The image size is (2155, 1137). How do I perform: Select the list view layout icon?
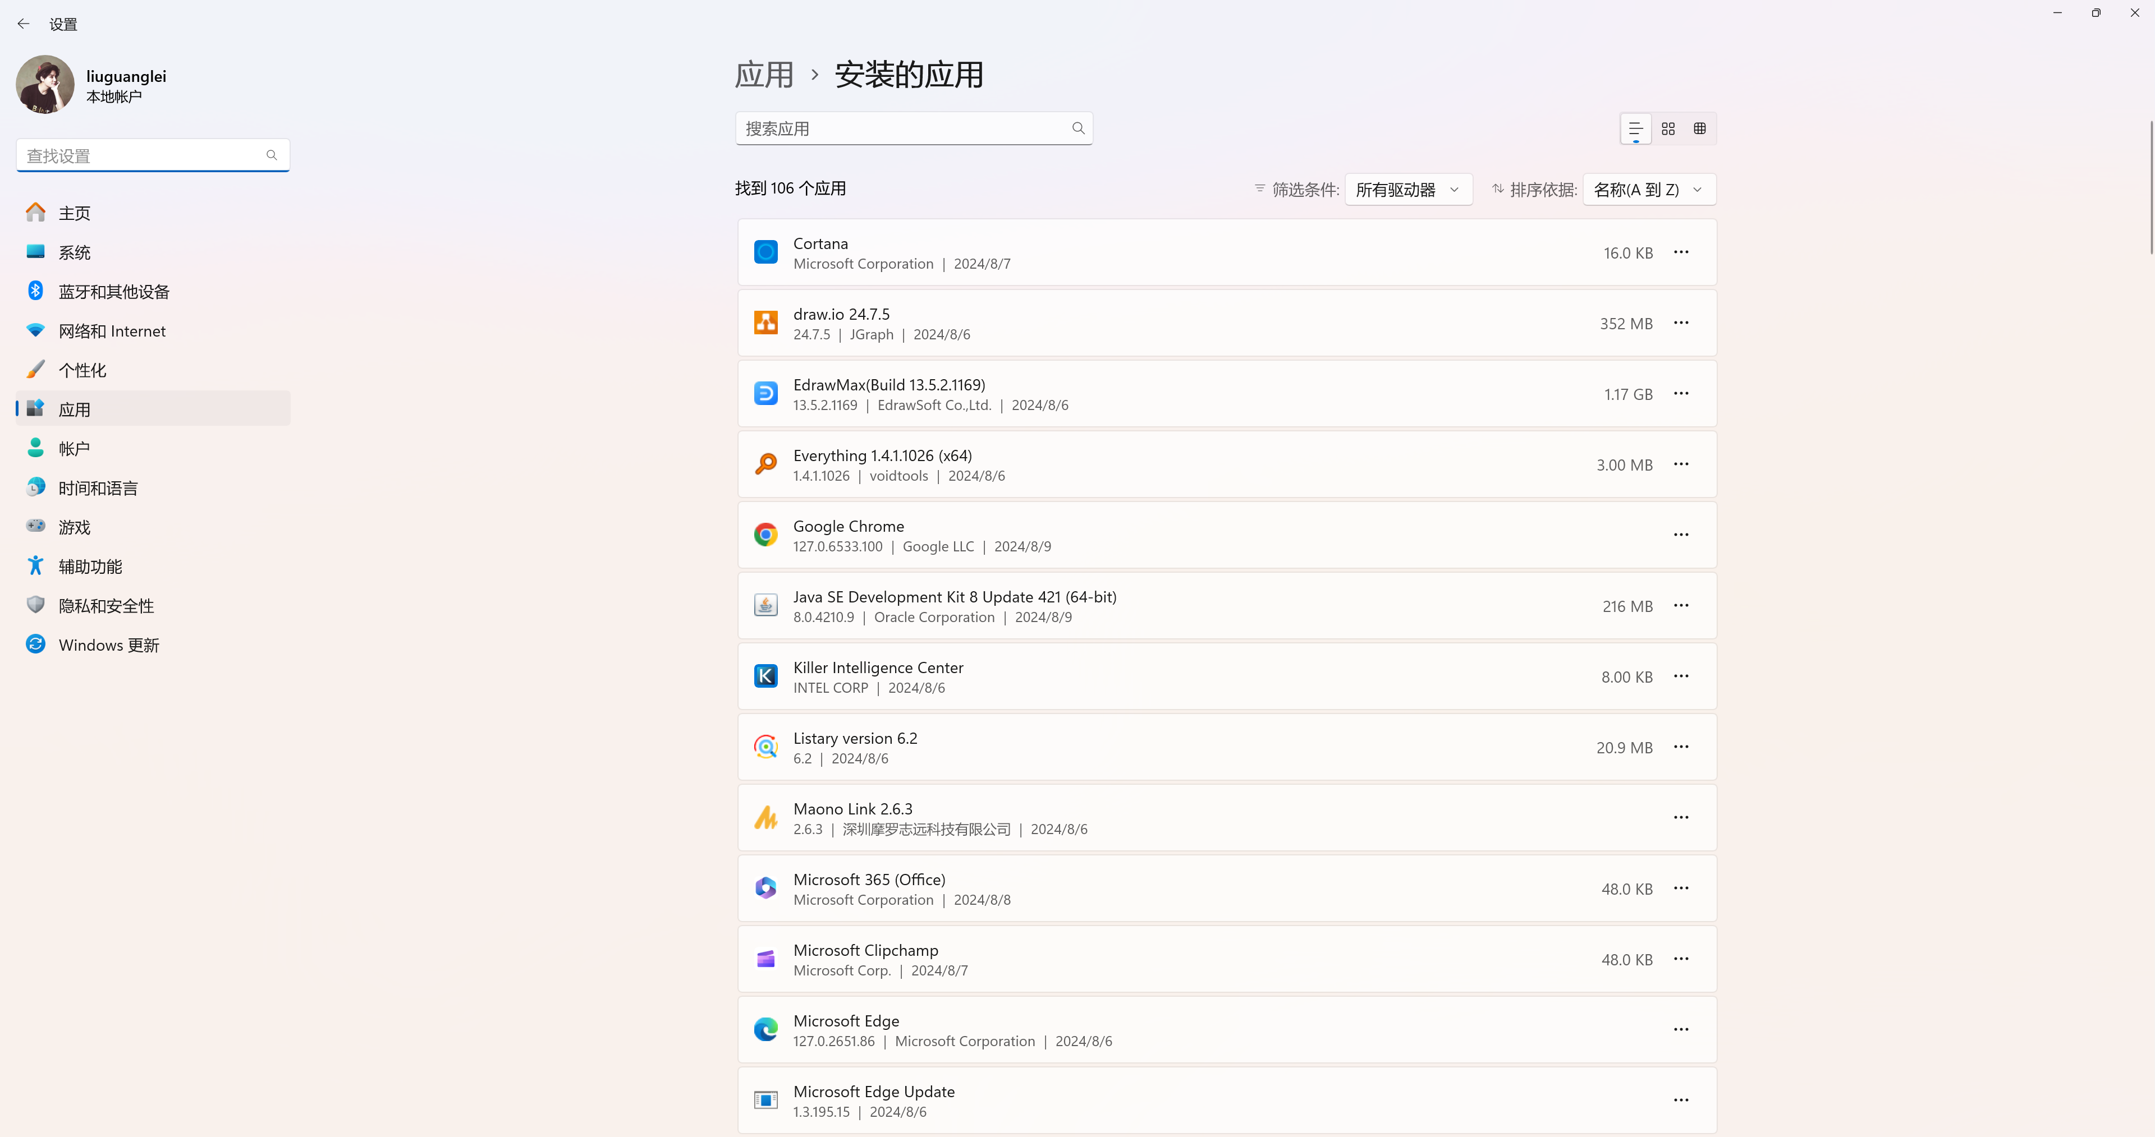click(x=1635, y=129)
